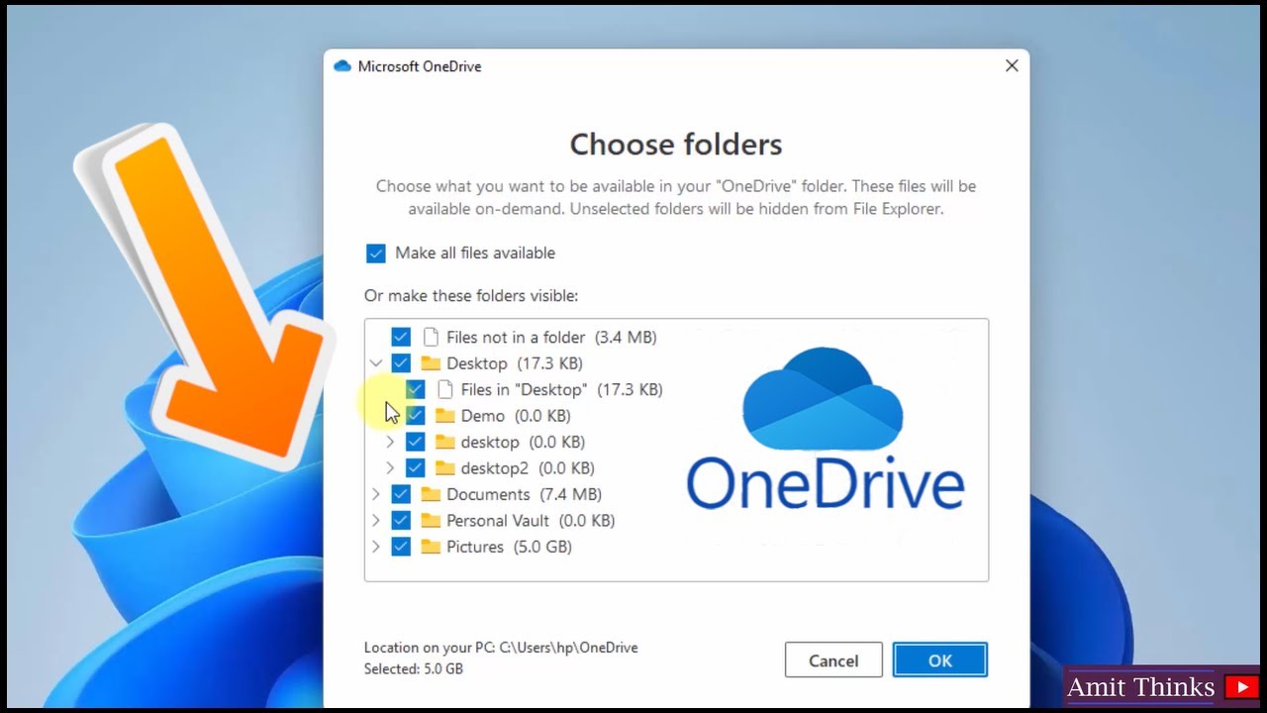
Task: Click the Cancel button
Action: pyautogui.click(x=833, y=661)
